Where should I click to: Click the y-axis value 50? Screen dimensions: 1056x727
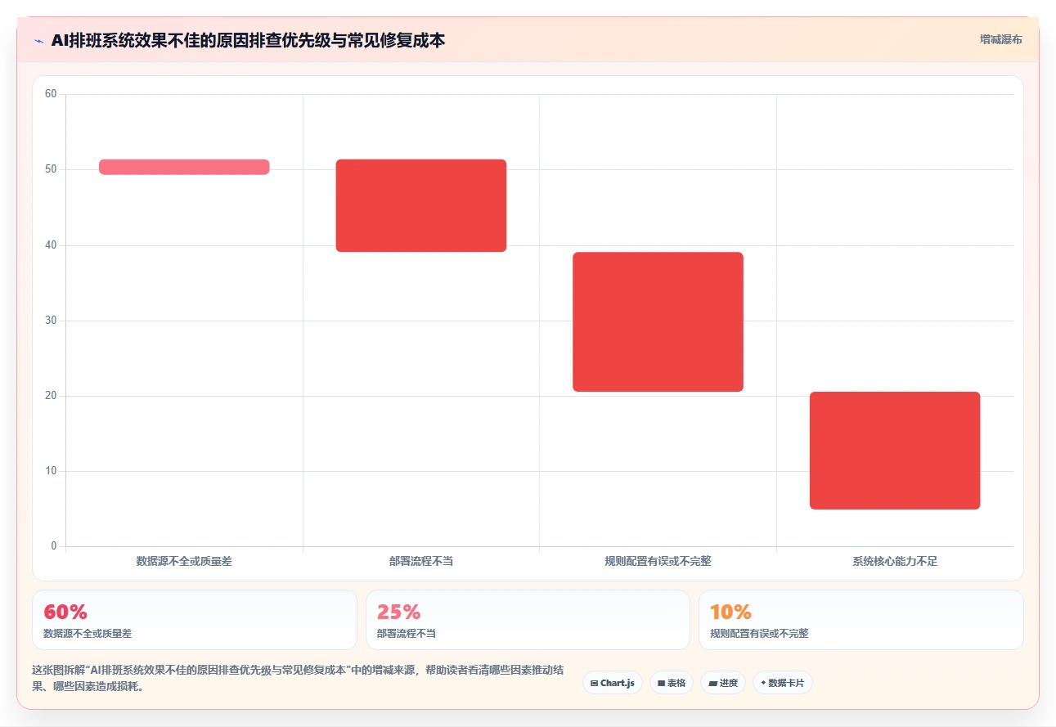51,169
